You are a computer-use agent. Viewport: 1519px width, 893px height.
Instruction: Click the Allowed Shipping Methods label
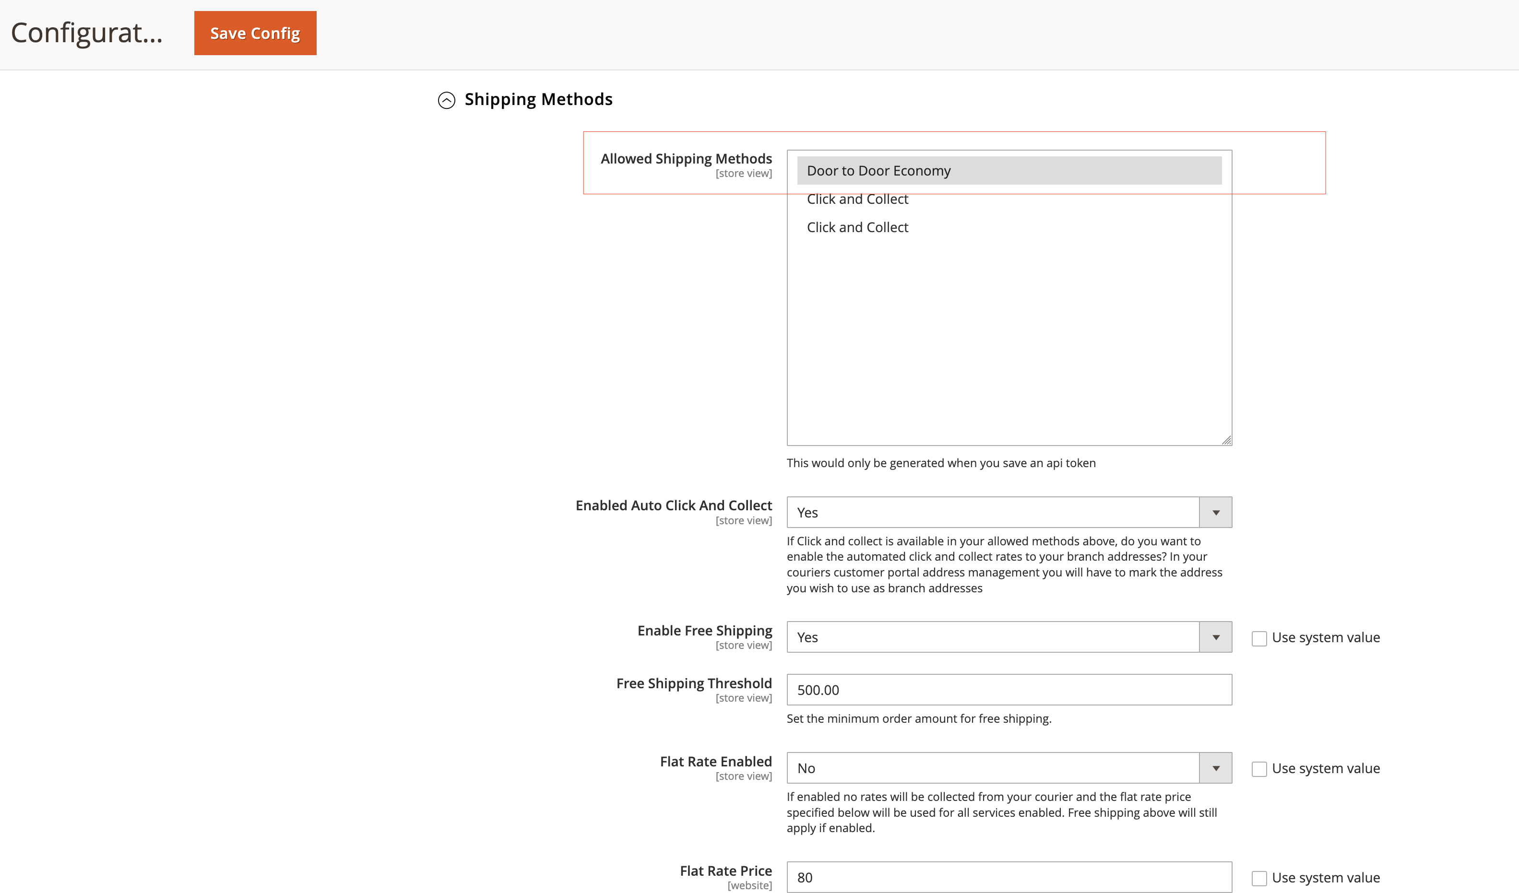point(686,158)
